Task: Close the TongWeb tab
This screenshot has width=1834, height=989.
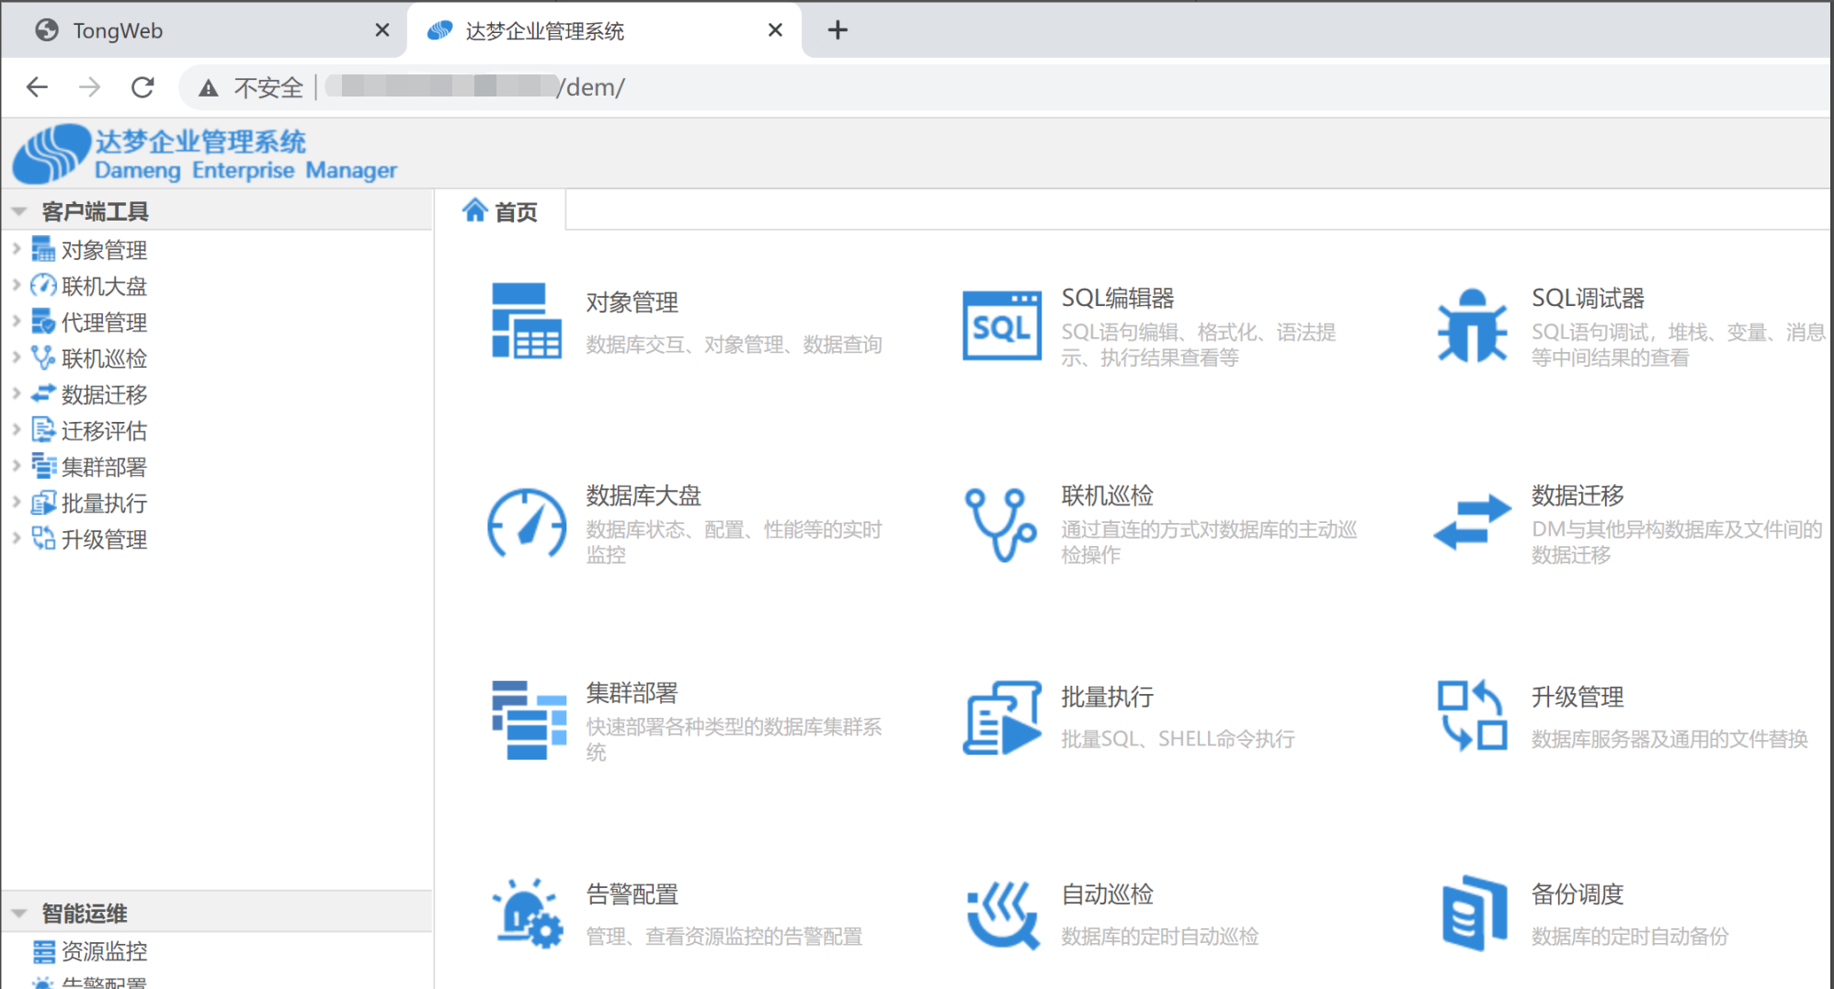Action: pos(382,30)
